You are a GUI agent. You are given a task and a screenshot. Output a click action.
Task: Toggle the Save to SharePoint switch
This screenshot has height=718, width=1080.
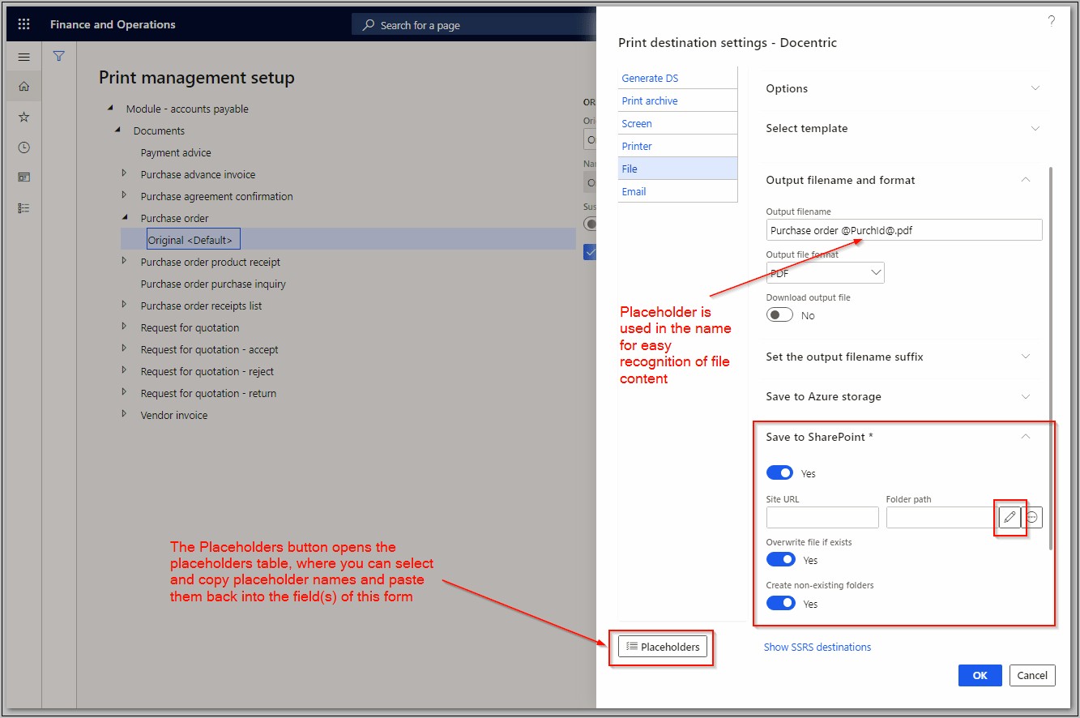pos(780,473)
